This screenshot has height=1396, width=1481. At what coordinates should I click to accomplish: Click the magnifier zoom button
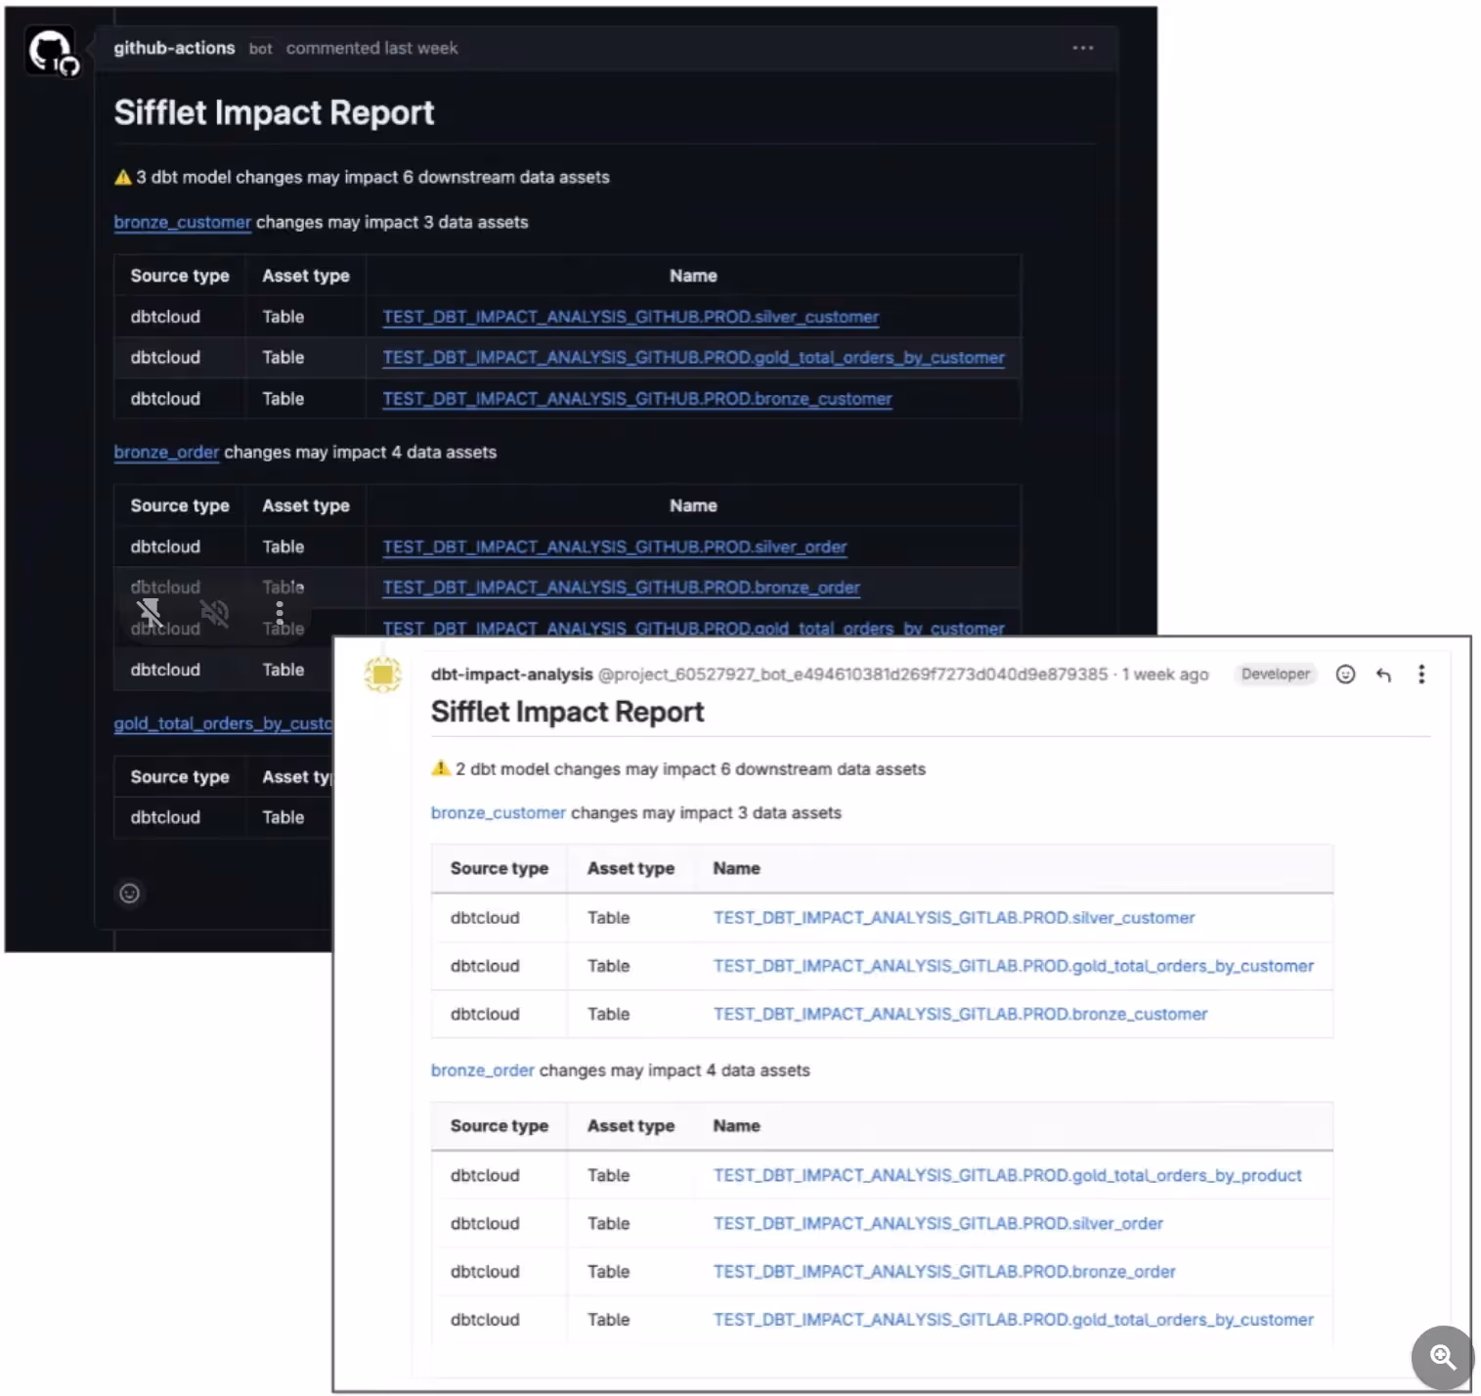(x=1443, y=1357)
